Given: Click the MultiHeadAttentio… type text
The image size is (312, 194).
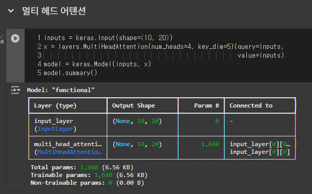Looking at the screenshot, I should click(x=69, y=152).
